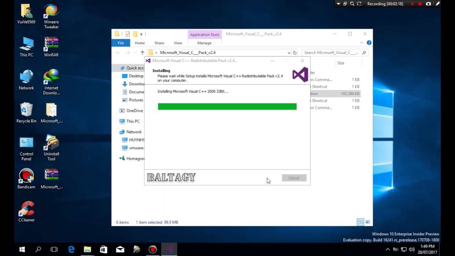
Task: Open the Windows Start menu
Action: (x=22, y=250)
